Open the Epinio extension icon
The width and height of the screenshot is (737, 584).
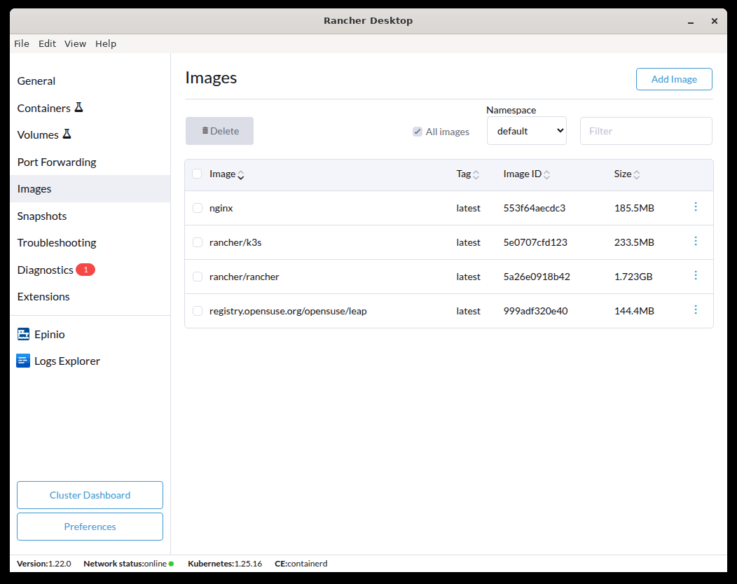point(23,334)
